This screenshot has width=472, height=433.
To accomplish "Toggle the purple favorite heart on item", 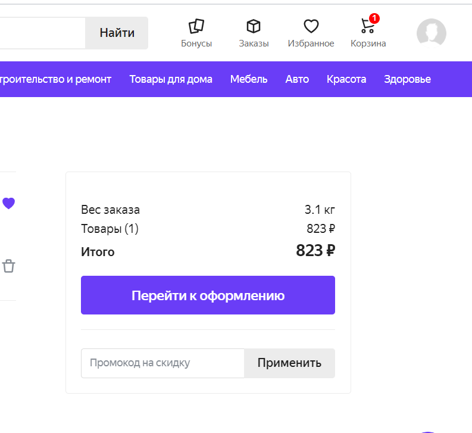I will pyautogui.click(x=9, y=203).
